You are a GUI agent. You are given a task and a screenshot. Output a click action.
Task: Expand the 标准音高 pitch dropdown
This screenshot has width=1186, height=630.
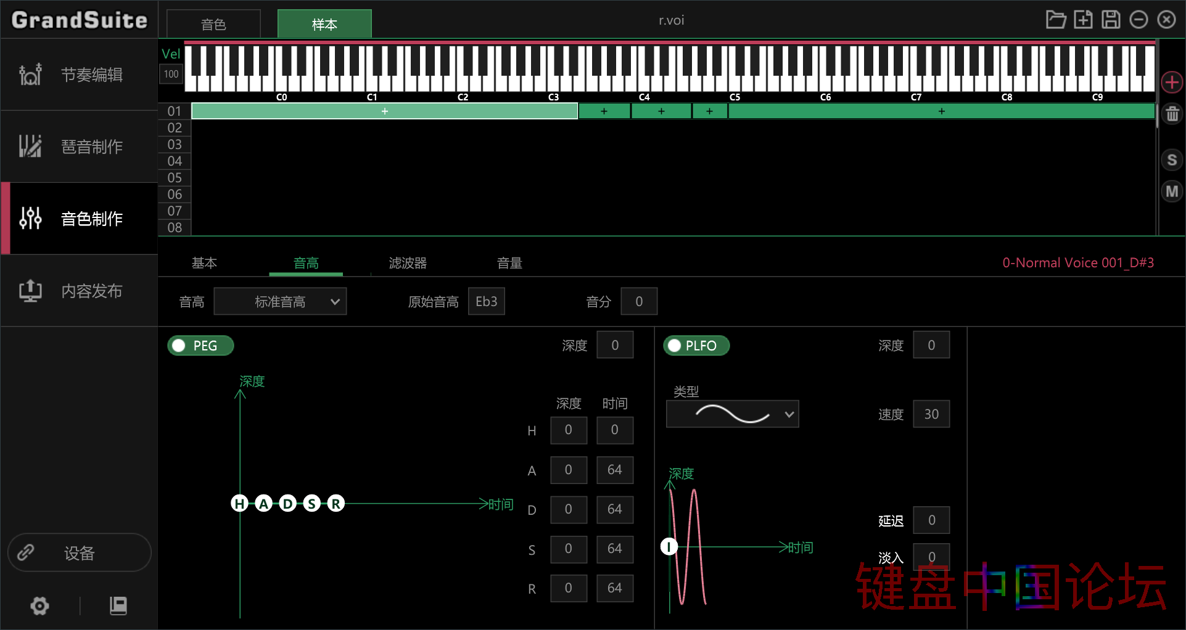(x=280, y=302)
